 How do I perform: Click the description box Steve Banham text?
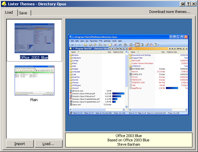(x=129, y=144)
